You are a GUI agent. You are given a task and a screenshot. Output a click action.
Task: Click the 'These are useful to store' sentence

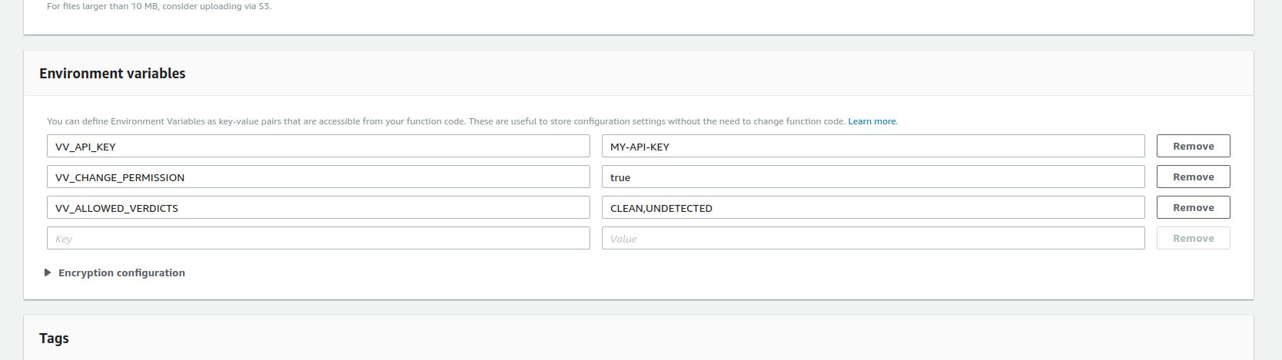(657, 121)
